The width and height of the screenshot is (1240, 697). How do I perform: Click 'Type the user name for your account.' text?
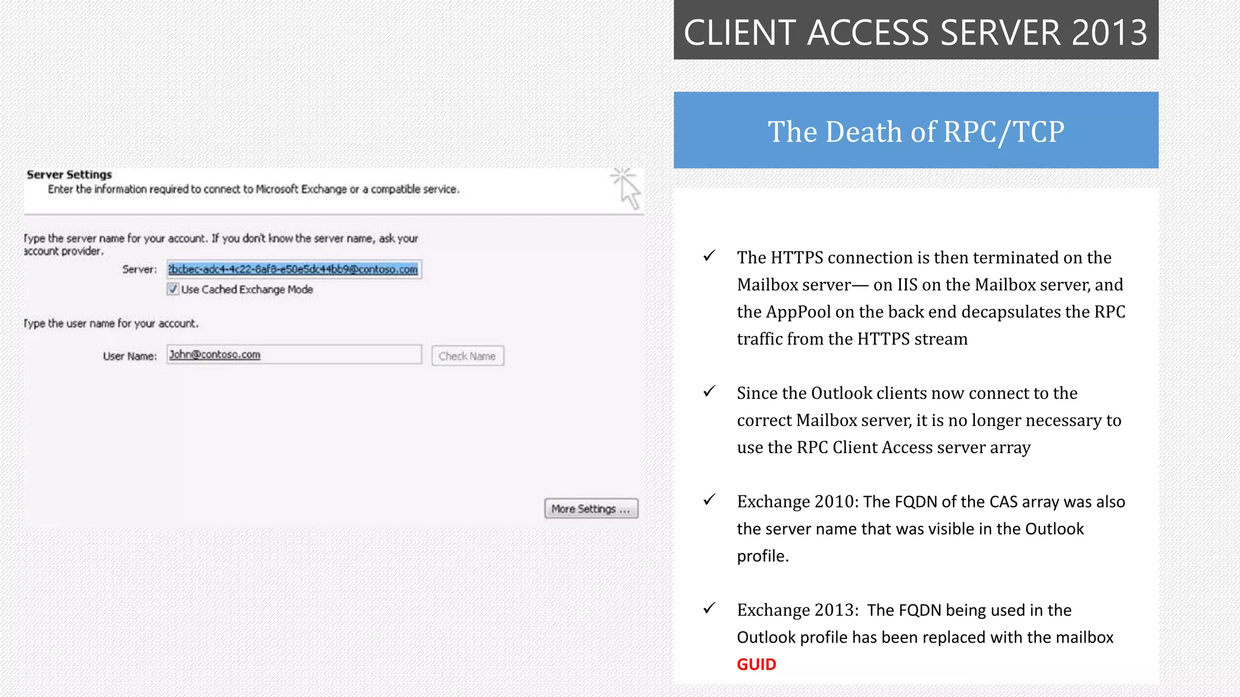click(x=111, y=324)
